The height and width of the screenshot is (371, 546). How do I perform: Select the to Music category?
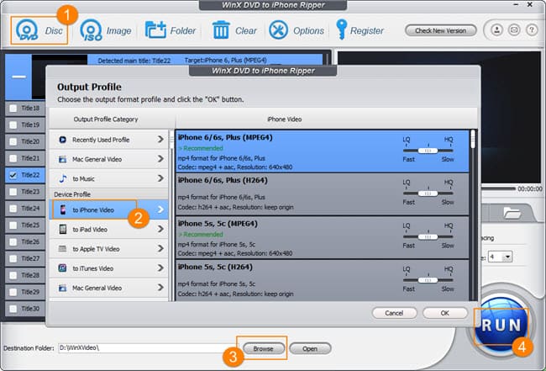108,178
